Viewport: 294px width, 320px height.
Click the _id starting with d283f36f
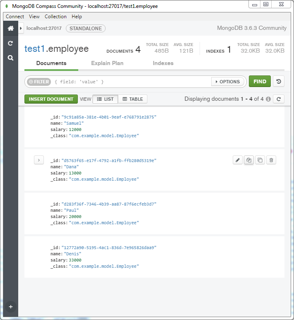[x=109, y=204]
